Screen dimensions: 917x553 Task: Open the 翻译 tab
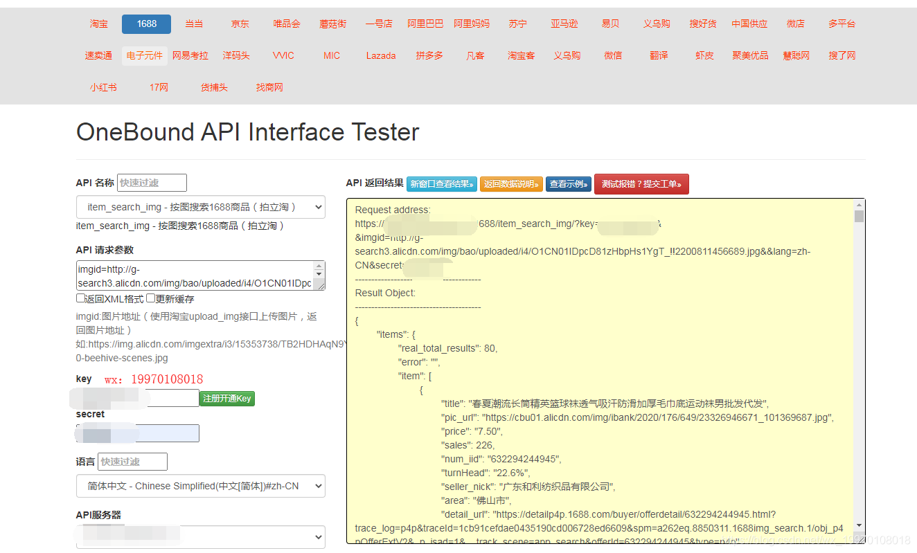[x=659, y=55]
